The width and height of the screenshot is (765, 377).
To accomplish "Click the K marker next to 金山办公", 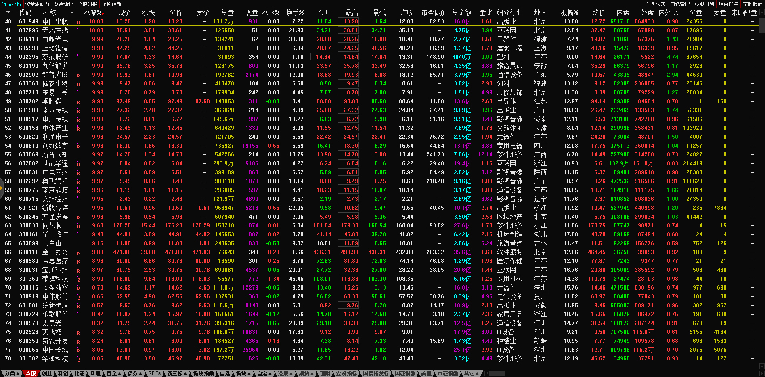I will (78, 253).
